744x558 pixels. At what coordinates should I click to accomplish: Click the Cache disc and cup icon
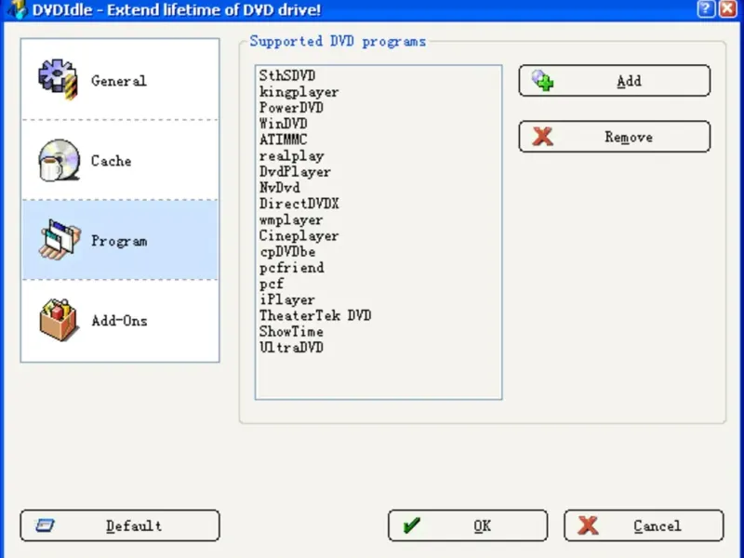pyautogui.click(x=59, y=160)
